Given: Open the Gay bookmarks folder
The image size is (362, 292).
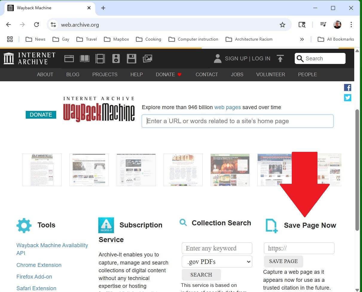Looking at the screenshot, I should (x=61, y=39).
